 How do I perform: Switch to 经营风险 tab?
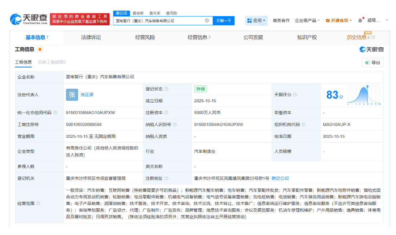(145, 38)
